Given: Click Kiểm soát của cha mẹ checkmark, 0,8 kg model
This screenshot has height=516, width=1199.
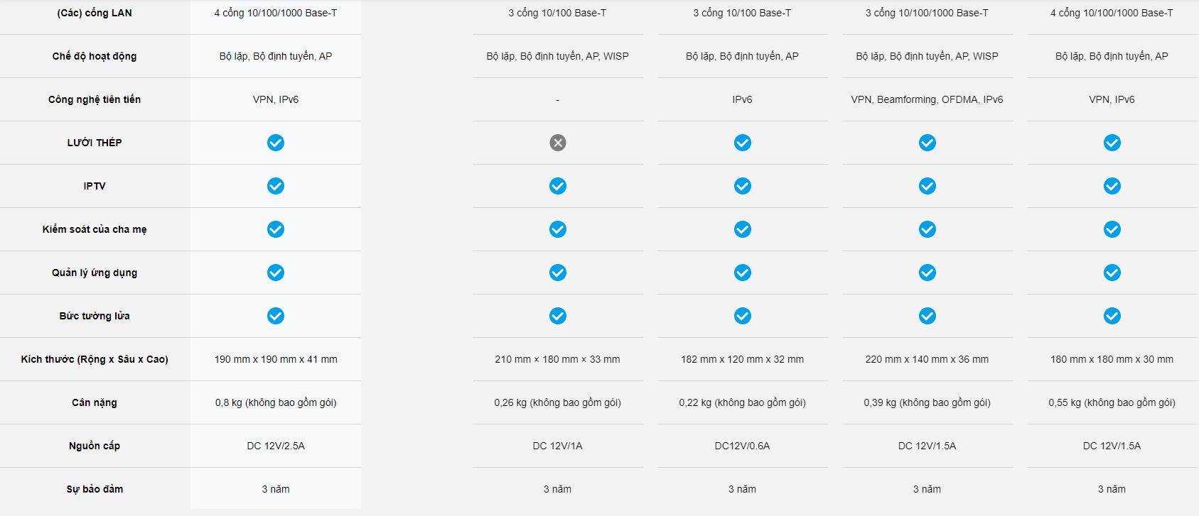Looking at the screenshot, I should (276, 229).
